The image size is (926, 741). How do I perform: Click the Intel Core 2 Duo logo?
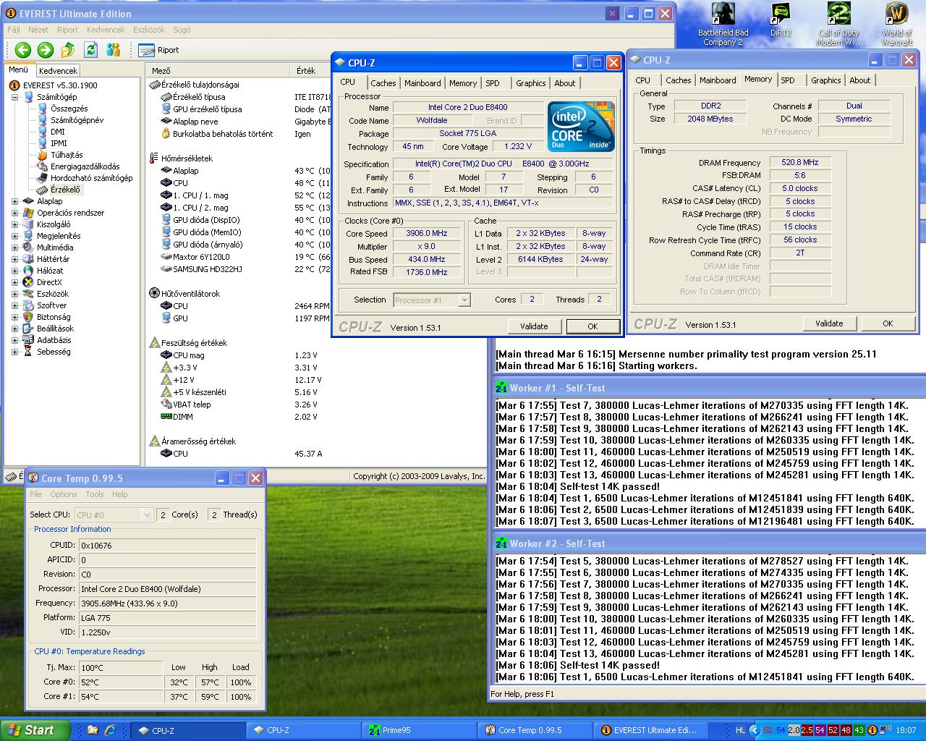(580, 126)
